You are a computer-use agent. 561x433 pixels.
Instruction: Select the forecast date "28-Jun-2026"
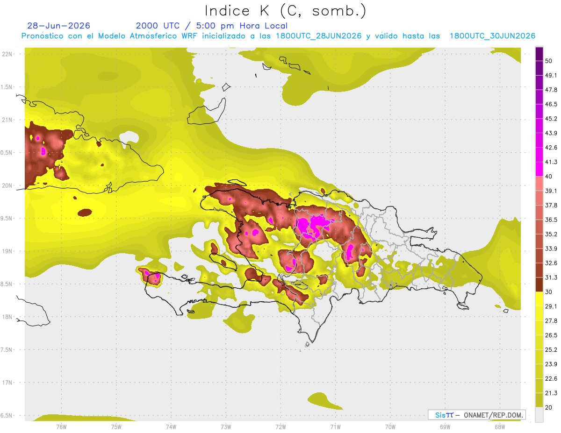(59, 26)
